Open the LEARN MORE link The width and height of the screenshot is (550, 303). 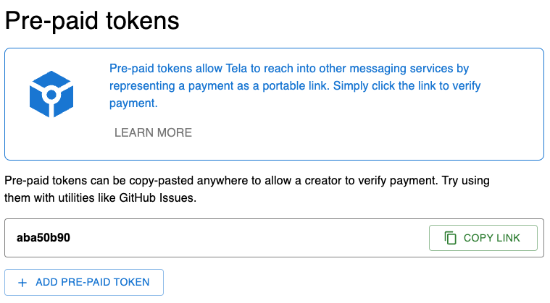click(153, 132)
